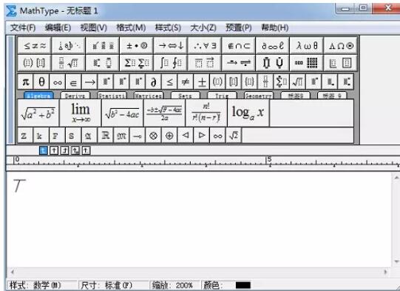This screenshot has height=291, width=400.
Task: Click the vertical scrollbar down arrow
Action: [396, 261]
